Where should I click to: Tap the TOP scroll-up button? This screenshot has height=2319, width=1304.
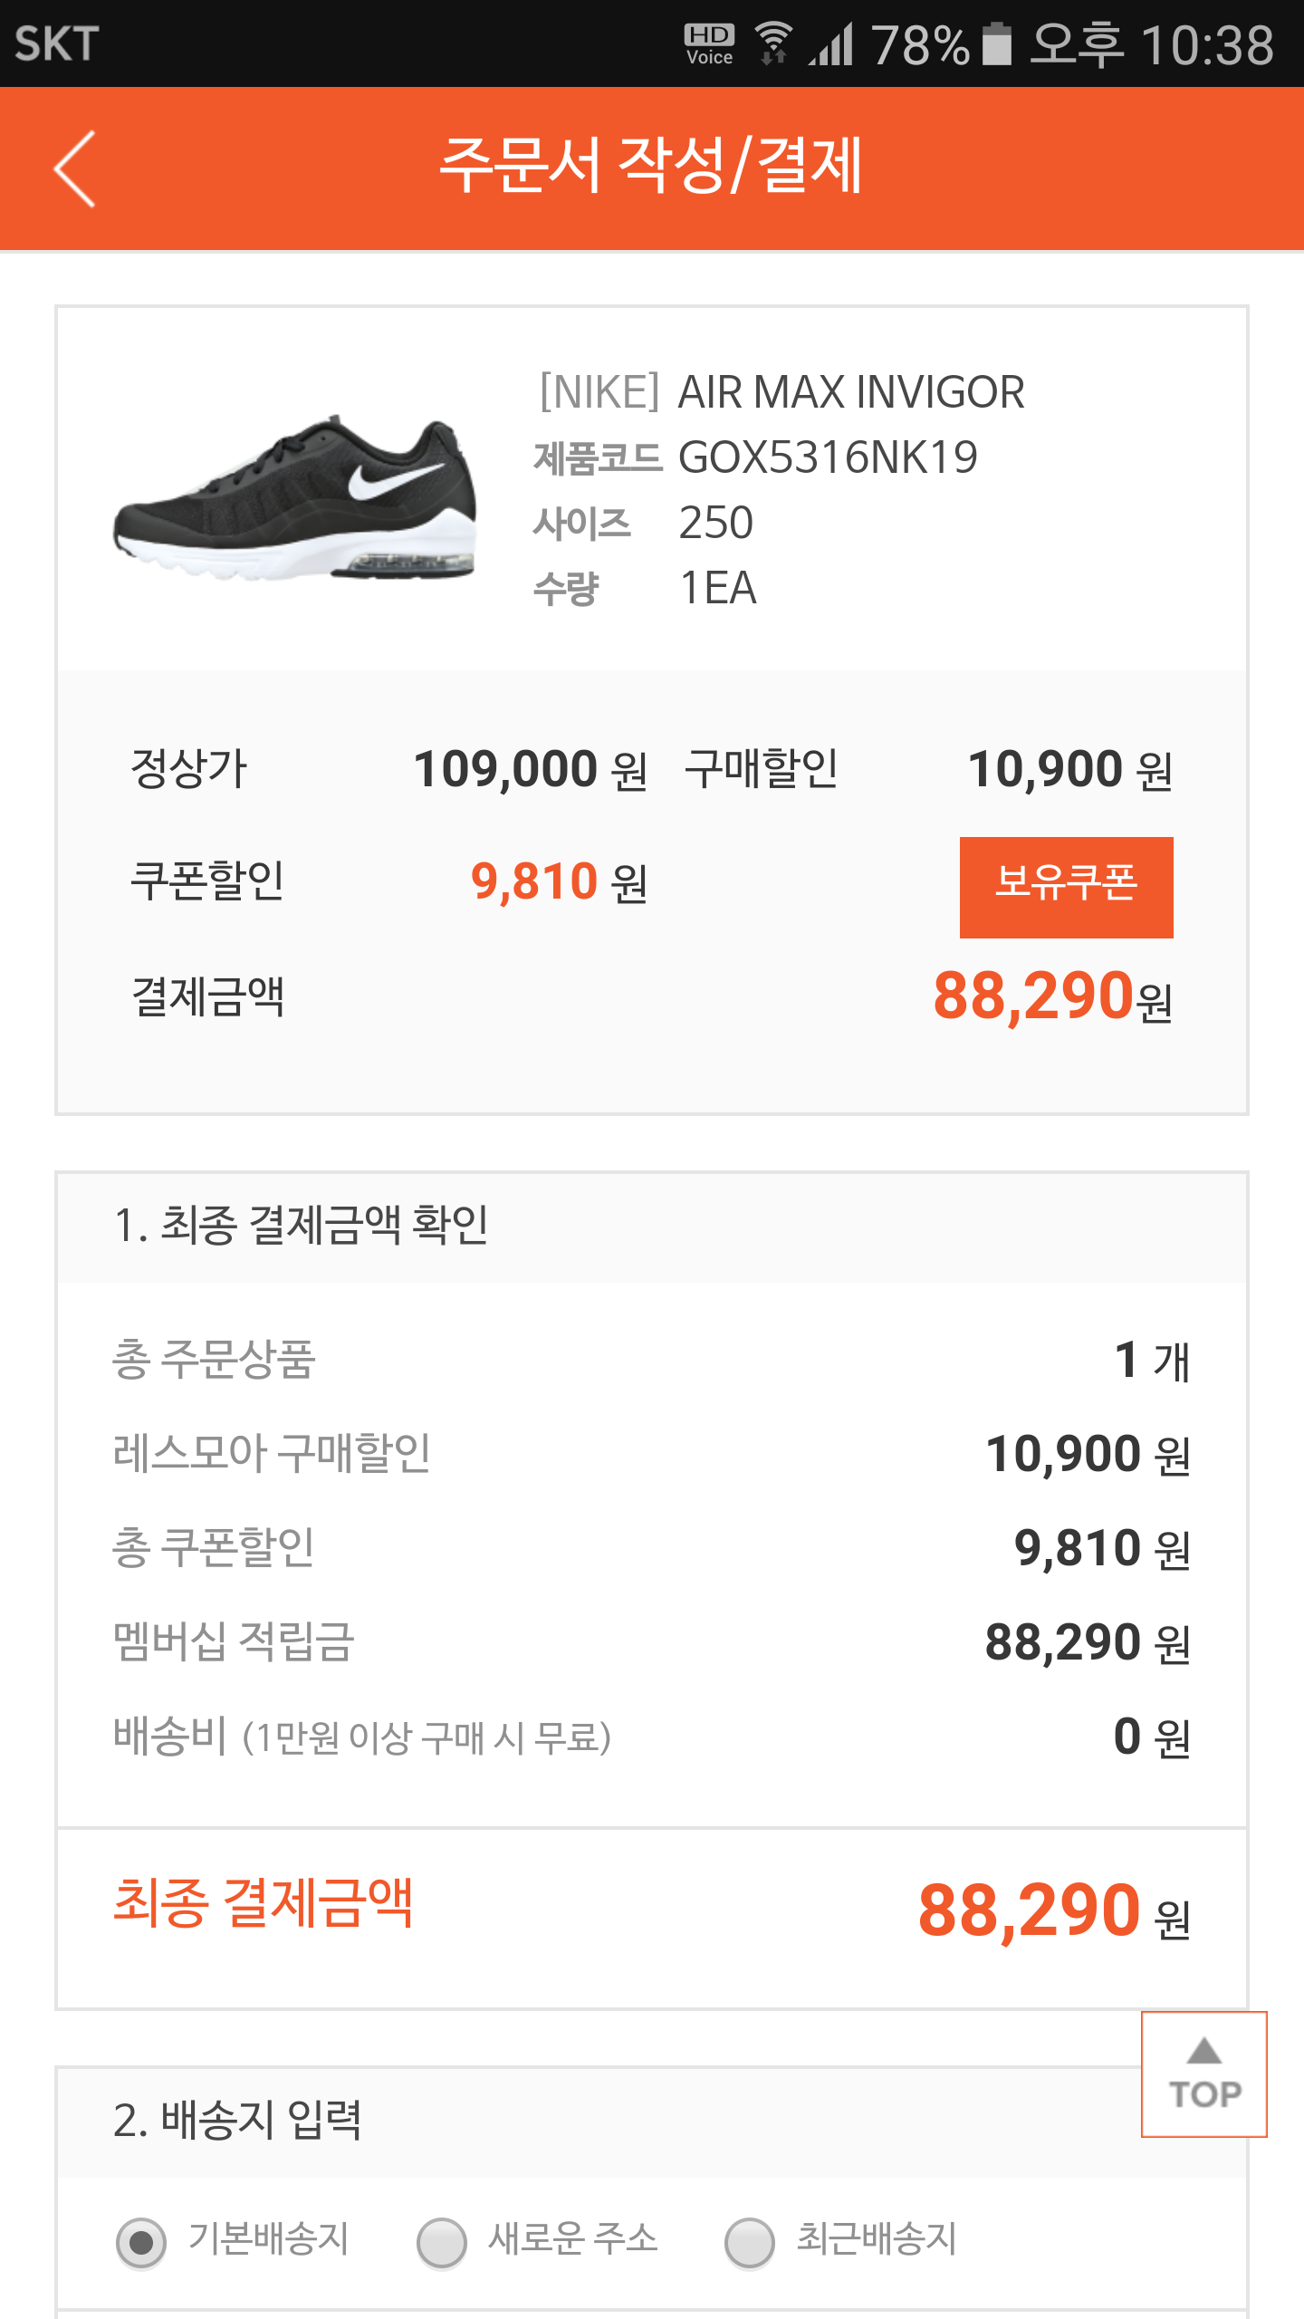[x=1203, y=2074]
